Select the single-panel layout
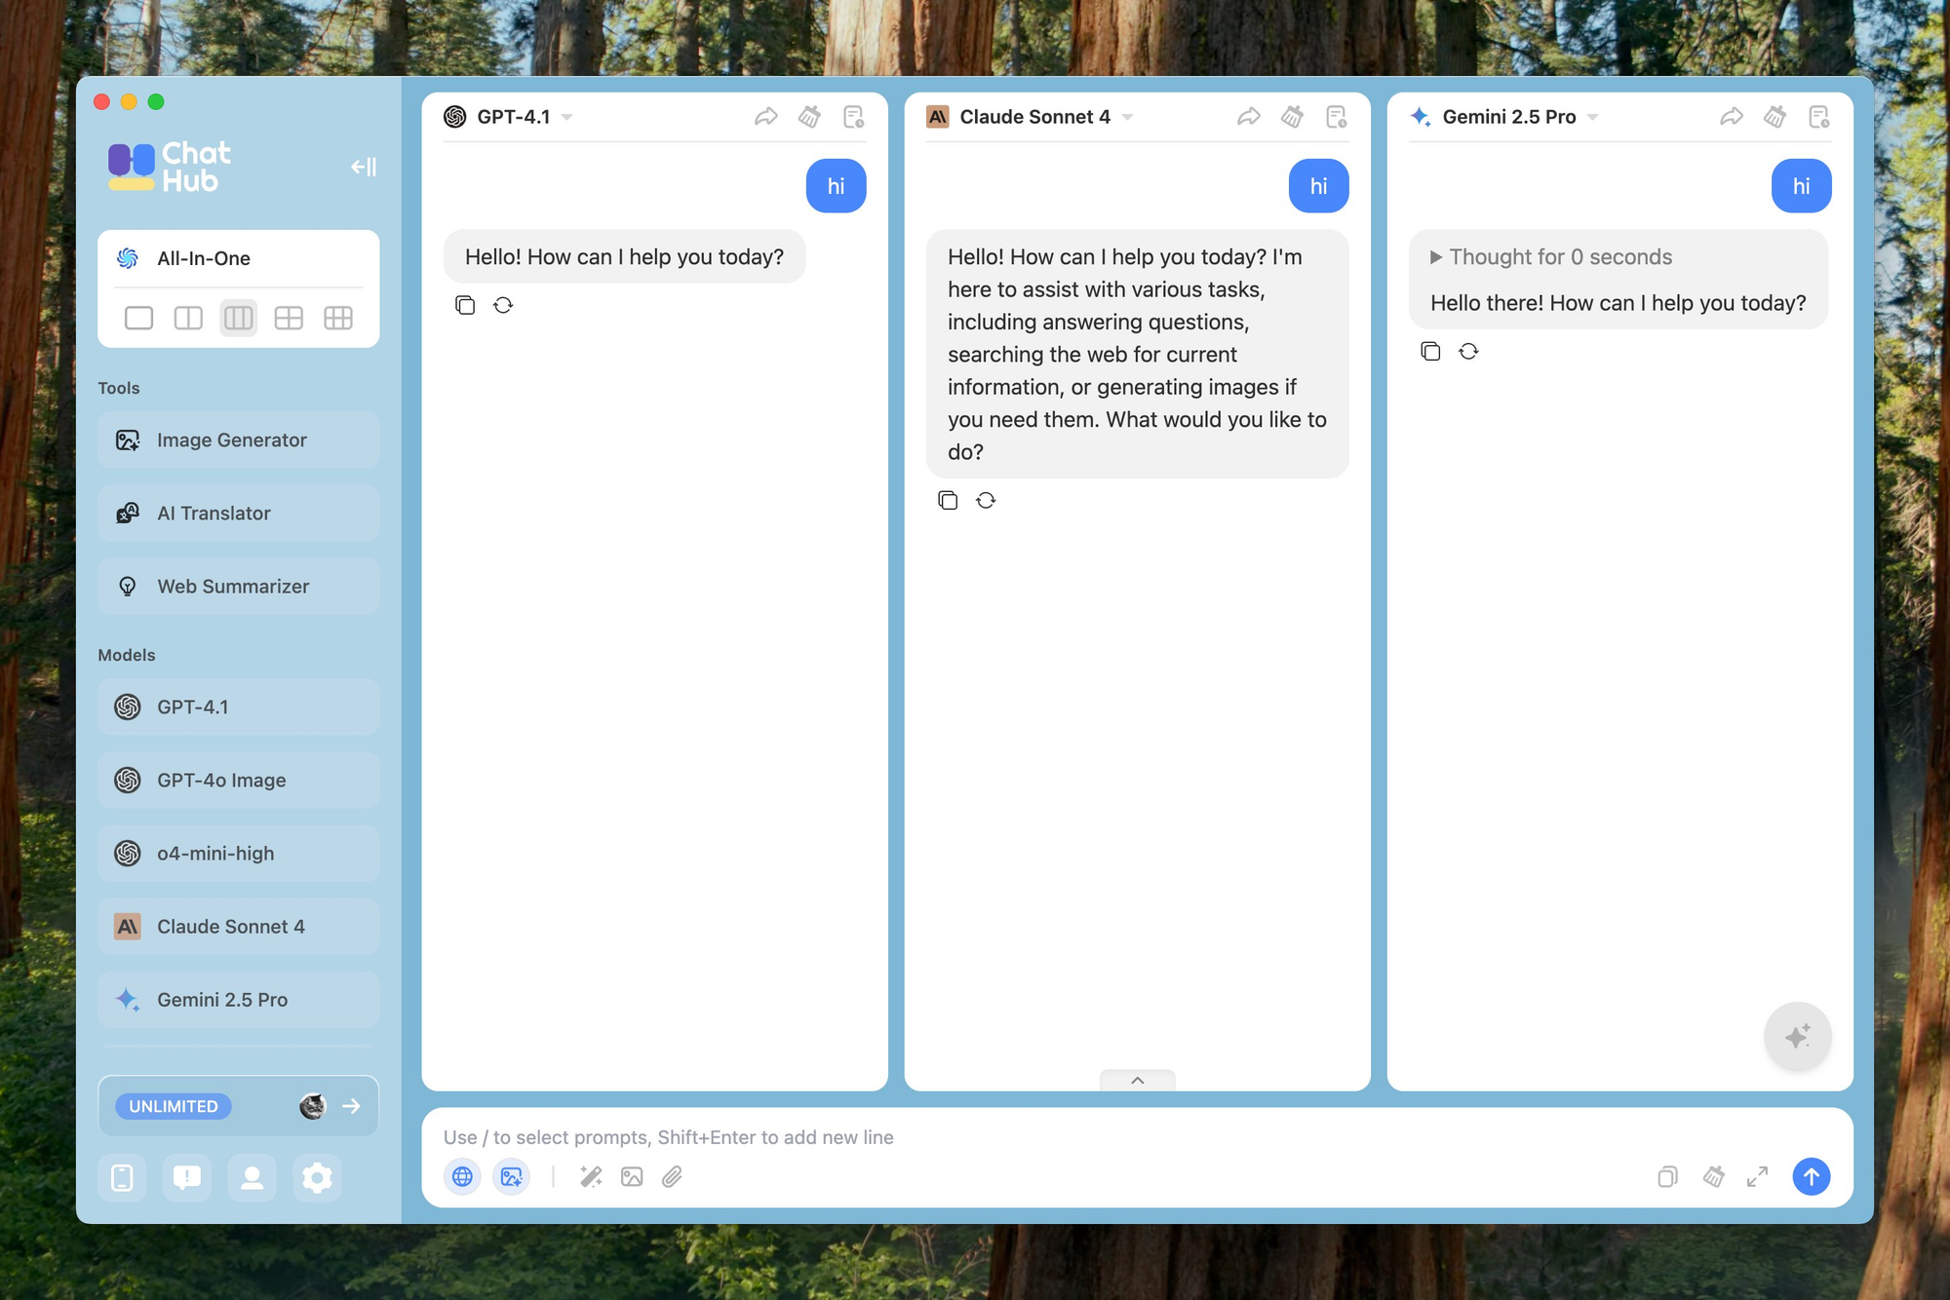The image size is (1950, 1300). (x=138, y=318)
